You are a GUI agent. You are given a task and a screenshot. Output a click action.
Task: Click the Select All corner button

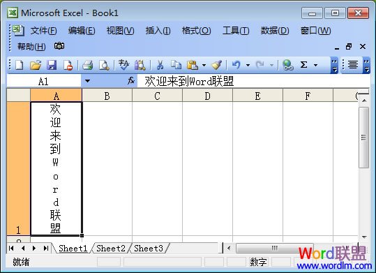click(18, 96)
